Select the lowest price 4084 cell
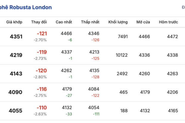The height and width of the screenshot is (123, 185). coord(94,89)
